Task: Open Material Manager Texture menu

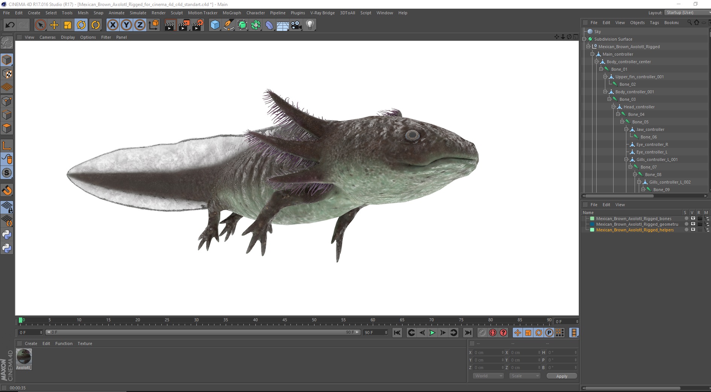Action: (85, 343)
